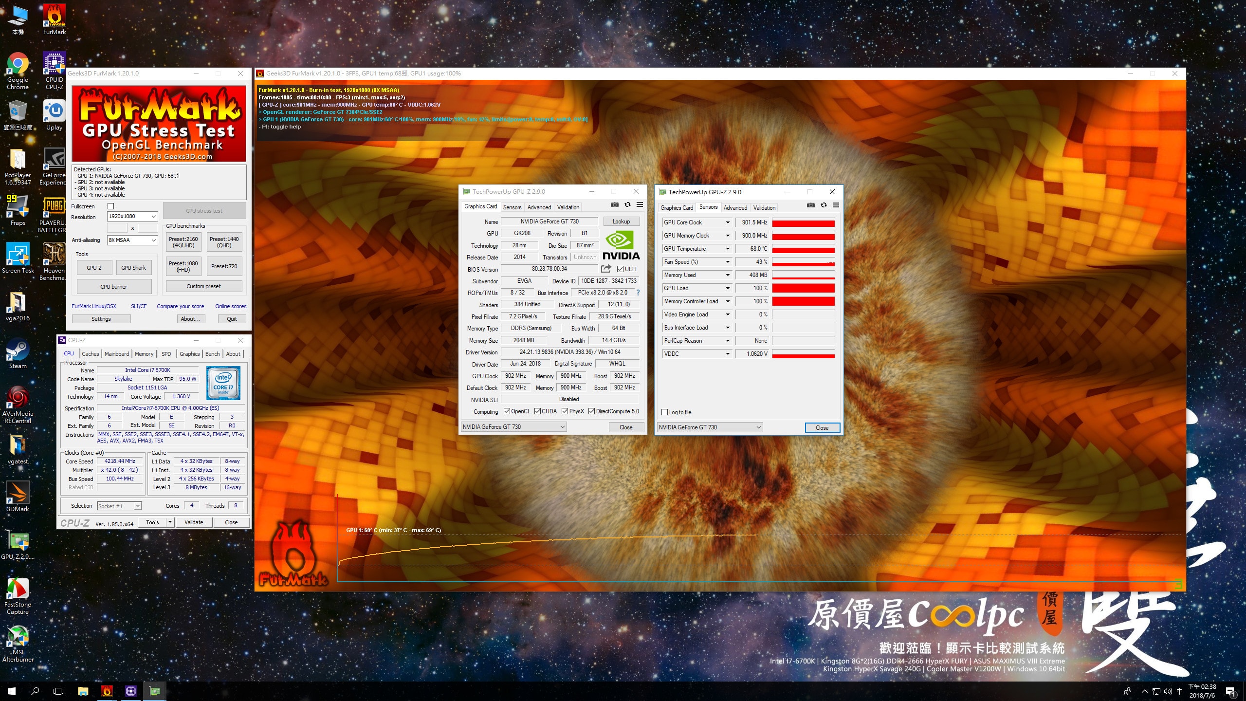This screenshot has height=701, width=1246.
Task: Open Graphics Card tab in Sensors GPU-Z
Action: (x=677, y=208)
